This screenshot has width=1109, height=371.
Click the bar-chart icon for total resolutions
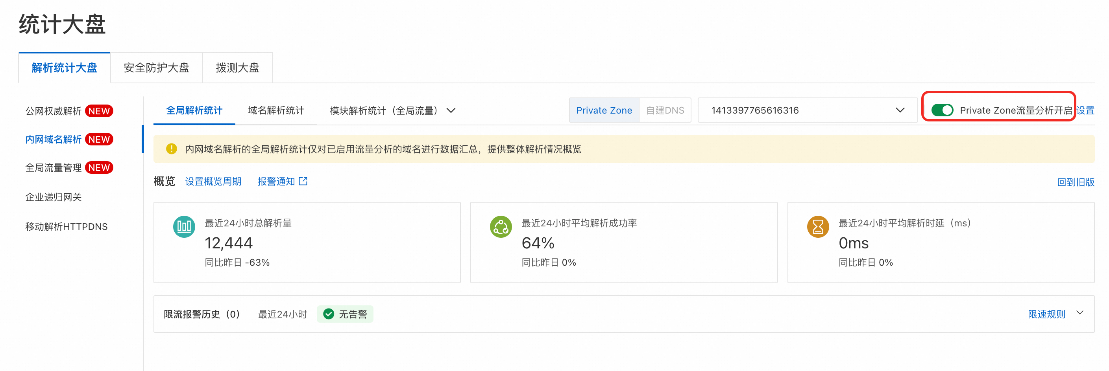pos(184,226)
